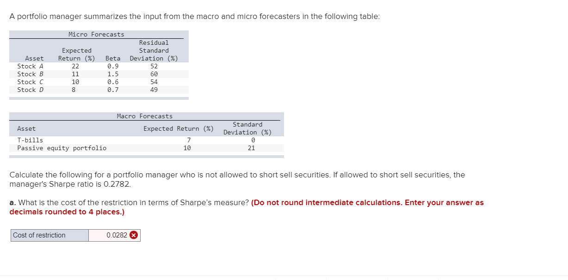Viewport: 568px width, 280px height.
Task: Click the Cost of restriction label cell
Action: [x=49, y=235]
